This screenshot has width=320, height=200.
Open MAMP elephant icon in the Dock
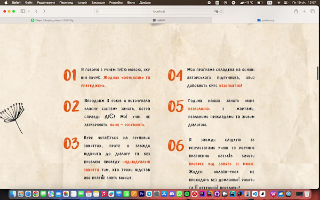224,194
